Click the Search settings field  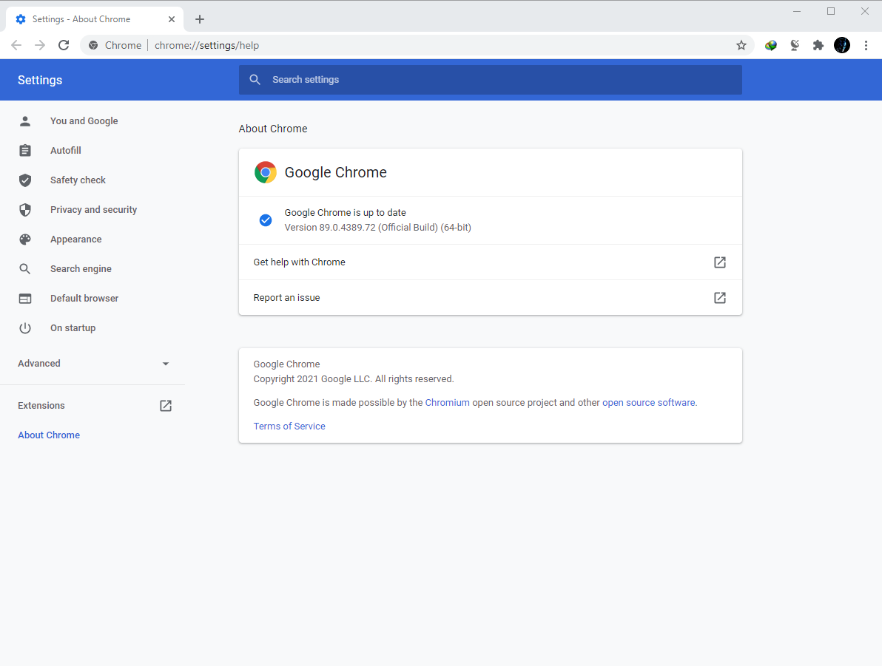[490, 80]
